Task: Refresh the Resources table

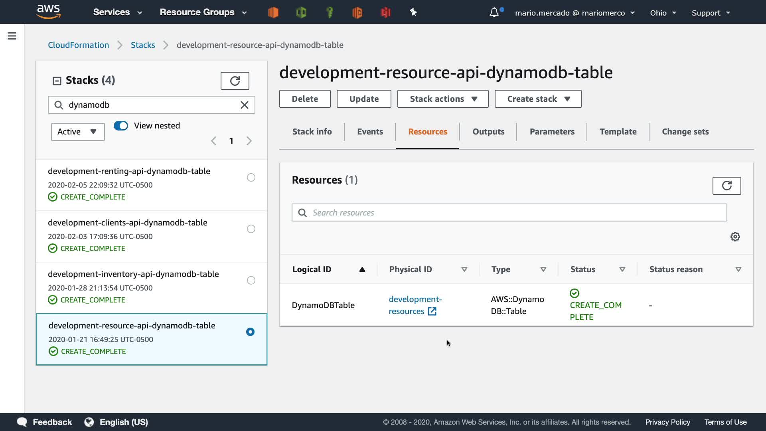Action: click(727, 186)
